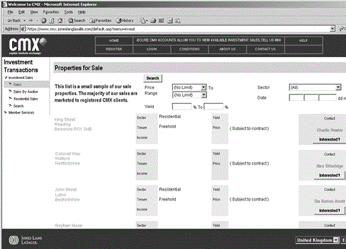Open the browser Search pane from toolbar
This screenshot has width=346, height=249.
pos(77,21)
